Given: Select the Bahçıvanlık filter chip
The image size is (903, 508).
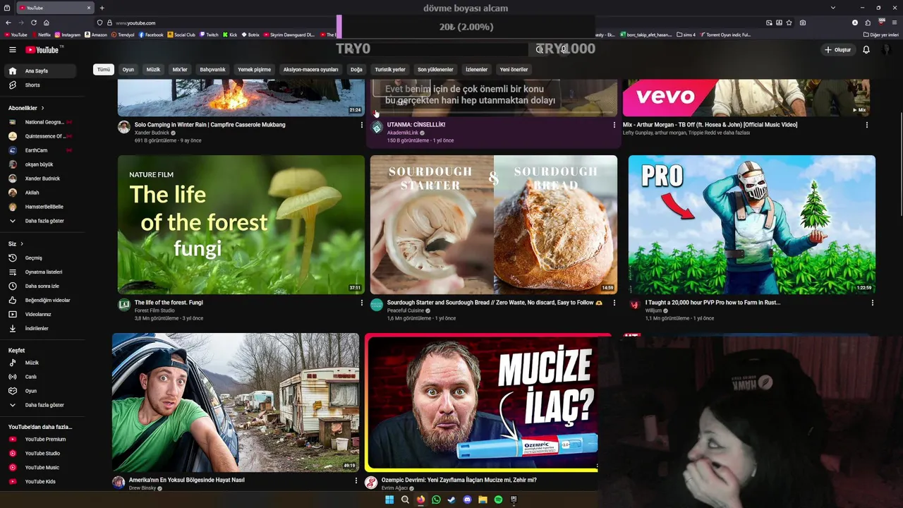Looking at the screenshot, I should pyautogui.click(x=212, y=69).
